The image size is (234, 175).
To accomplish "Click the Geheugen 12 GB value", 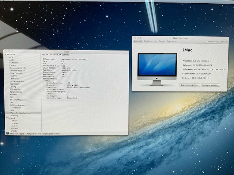I will point(203,65).
